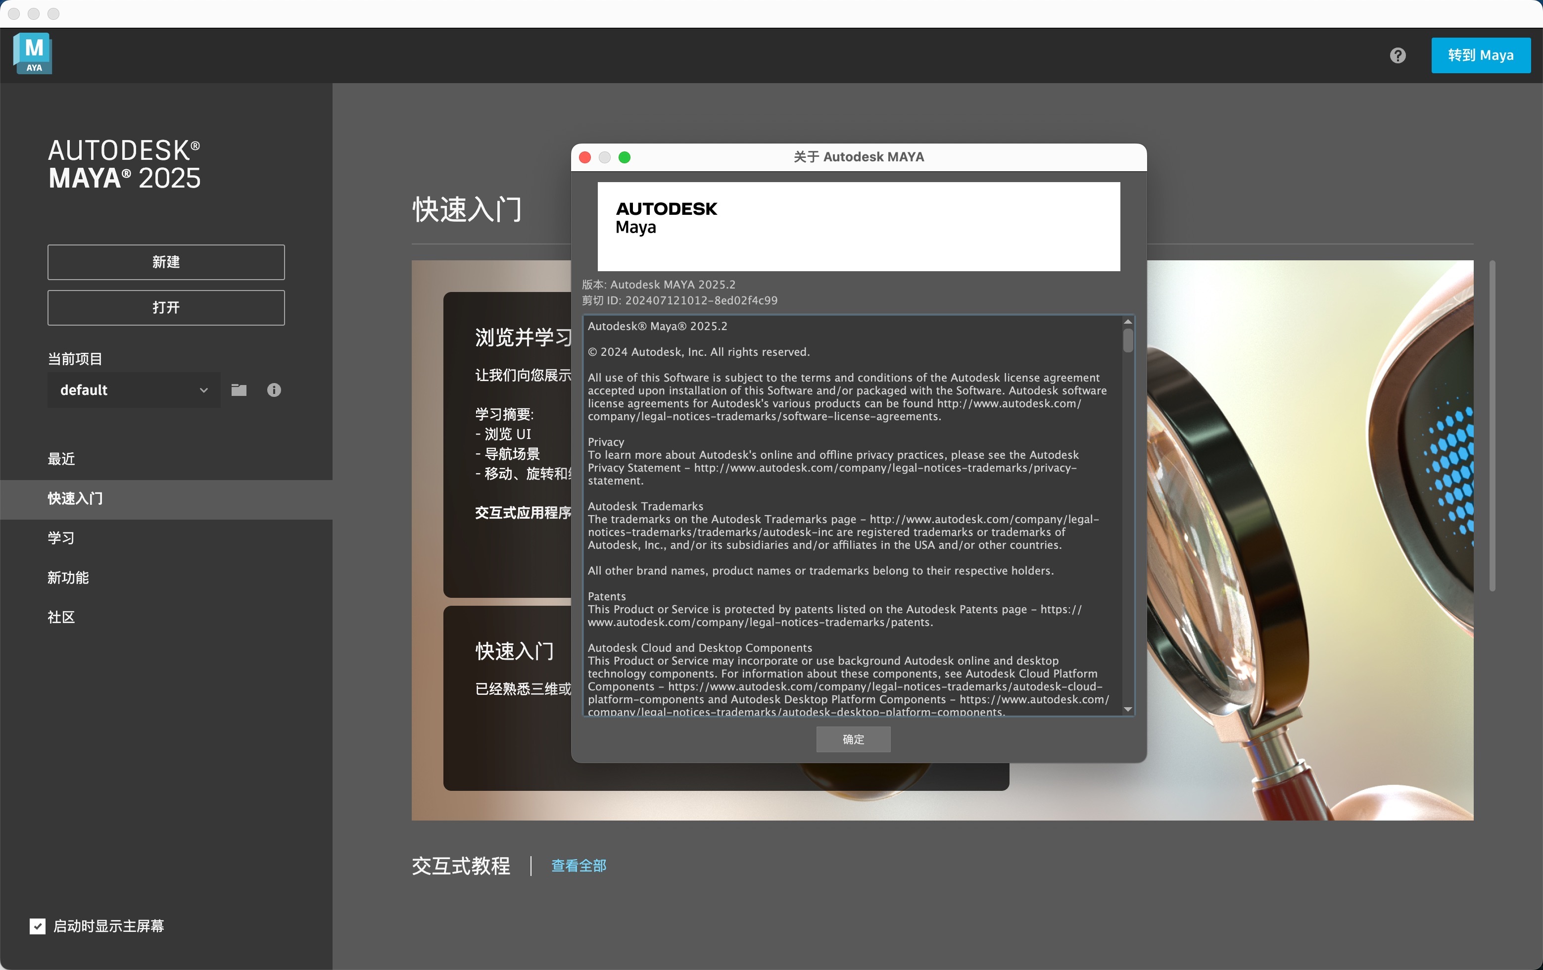Image resolution: width=1543 pixels, height=970 pixels.
Task: Open the 社区 section in sidebar
Action: (x=166, y=617)
